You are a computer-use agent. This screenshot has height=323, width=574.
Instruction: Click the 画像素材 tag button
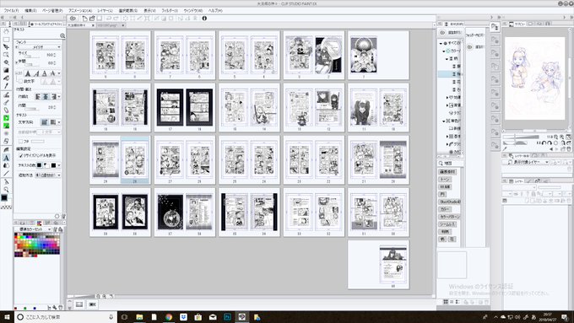447,171
